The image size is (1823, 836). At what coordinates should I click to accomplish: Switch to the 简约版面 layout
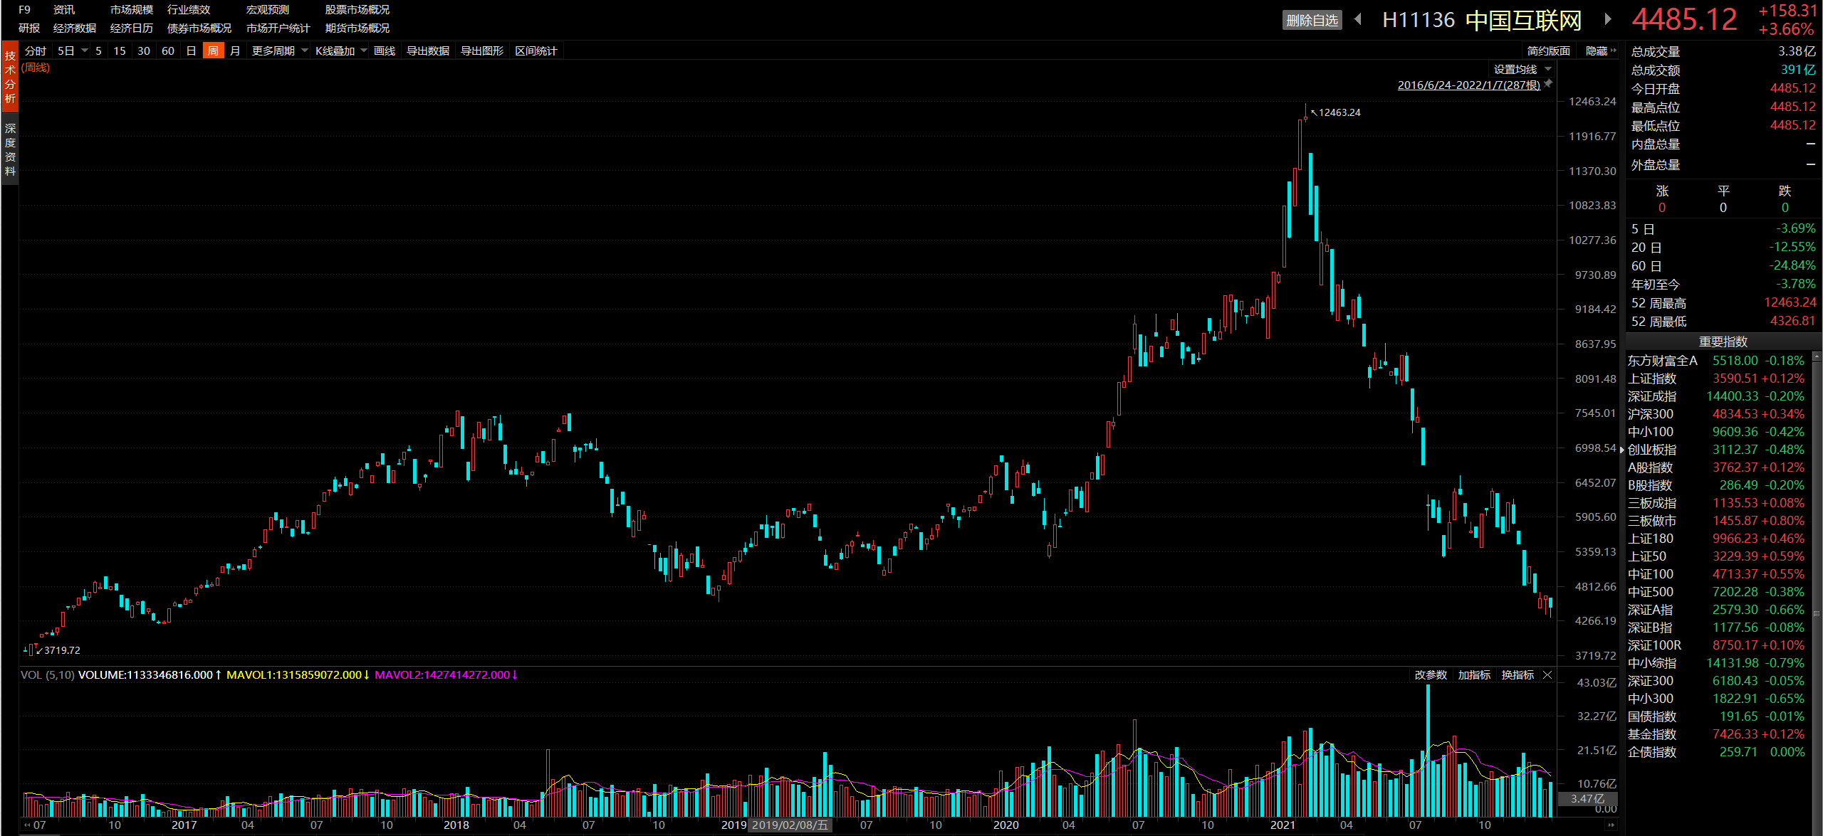coord(1548,51)
